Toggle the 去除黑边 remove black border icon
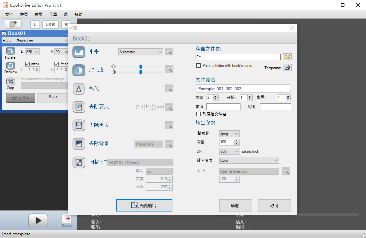Screen dimensions: 366x238 (79, 125)
